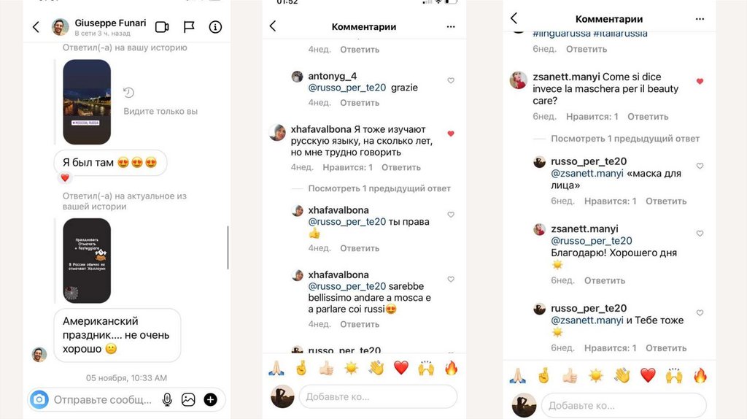Image resolution: width=747 pixels, height=419 pixels.
Task: Open three-dots menu in right comments header
Action: 700,19
